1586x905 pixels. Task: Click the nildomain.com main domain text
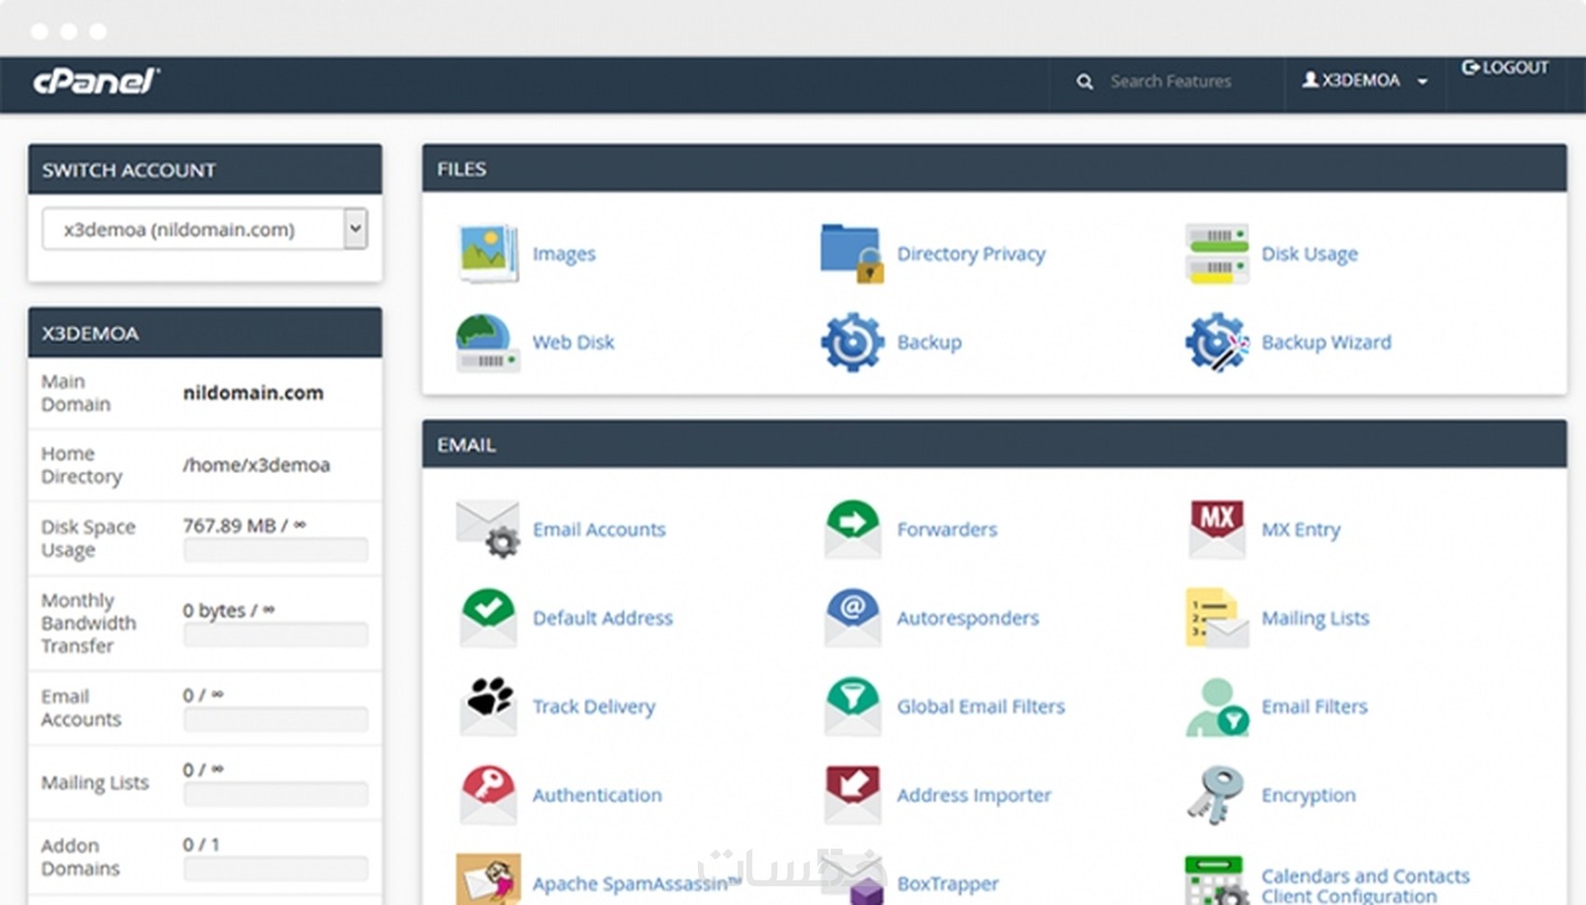point(253,393)
